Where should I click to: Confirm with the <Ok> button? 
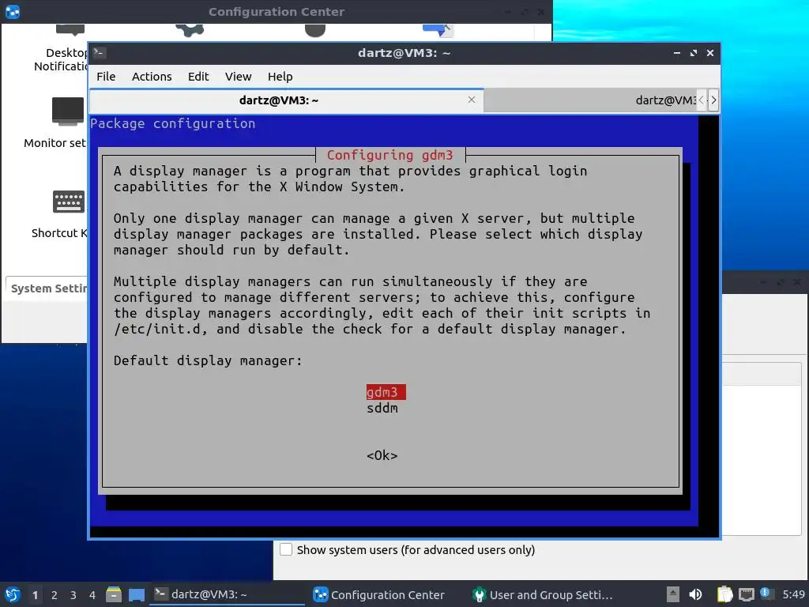382,455
